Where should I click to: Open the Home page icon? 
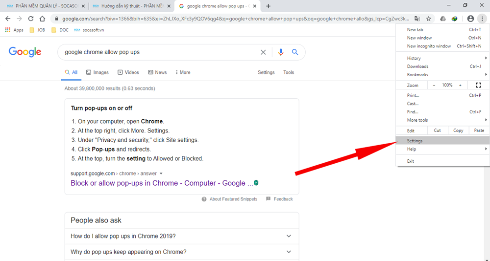coord(42,19)
